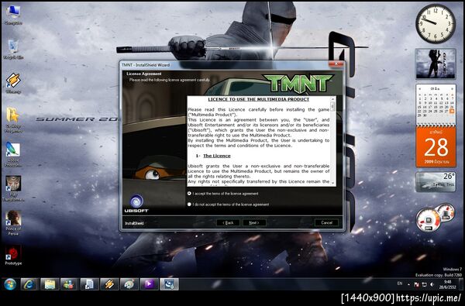Open the Computer desktop icon
The width and height of the screenshot is (465, 306).
click(13, 15)
